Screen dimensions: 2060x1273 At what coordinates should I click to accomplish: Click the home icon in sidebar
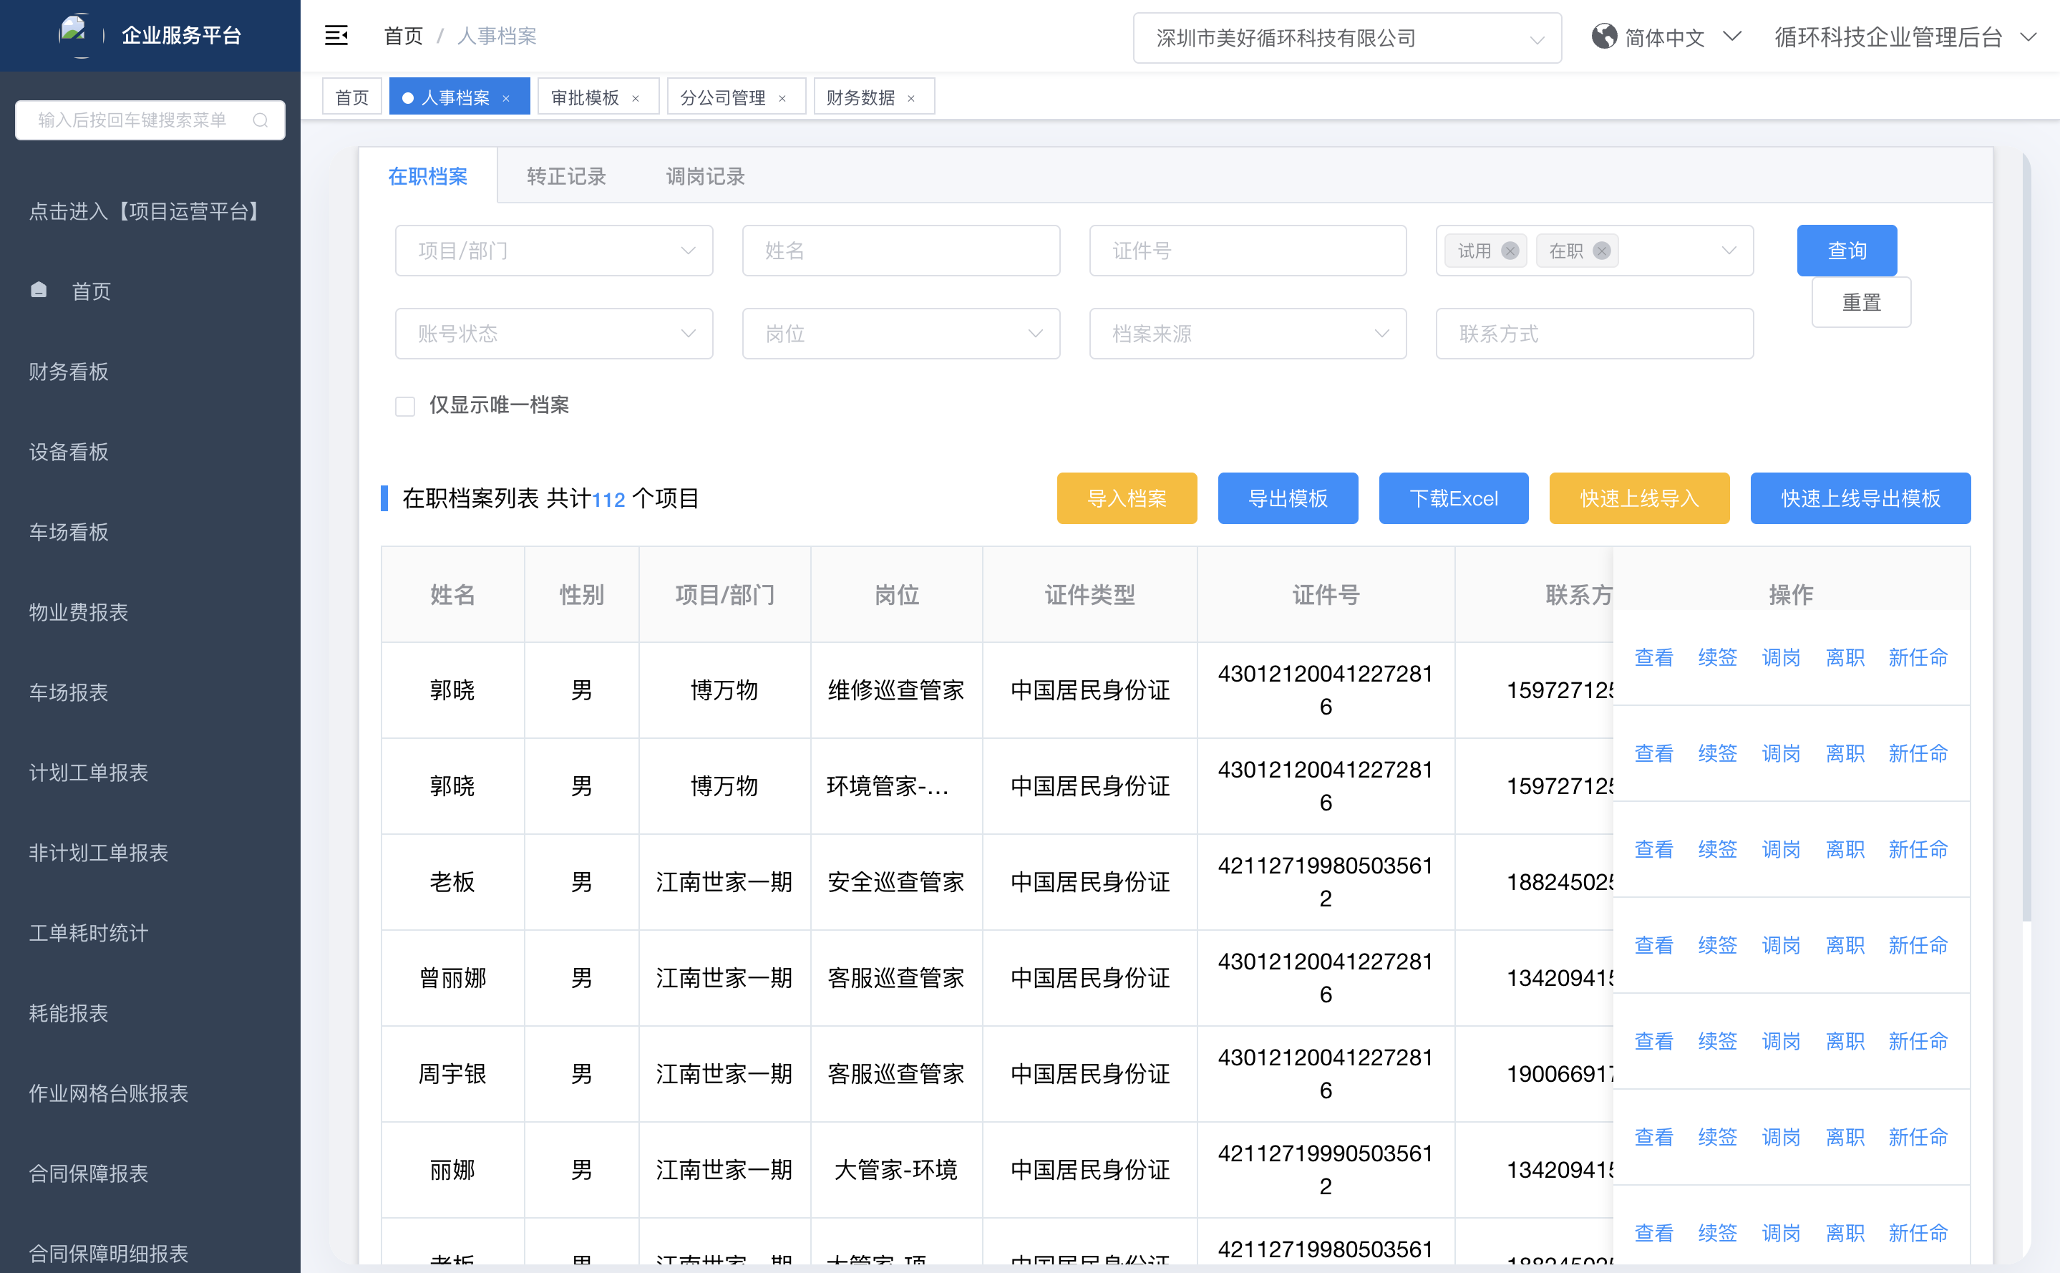click(39, 291)
